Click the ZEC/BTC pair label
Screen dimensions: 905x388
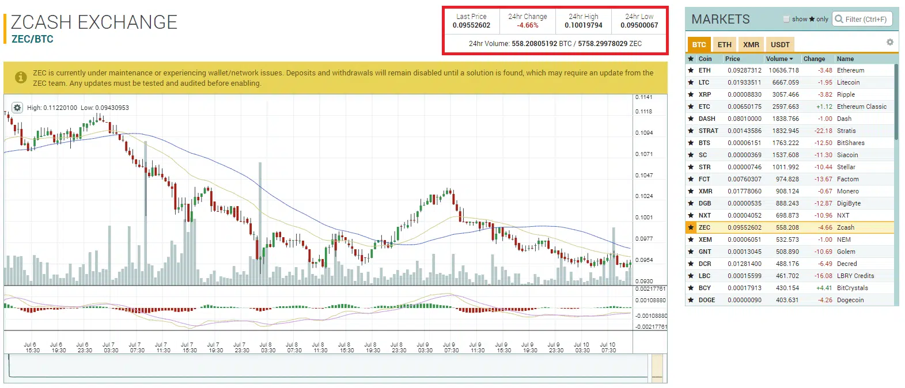coord(32,39)
